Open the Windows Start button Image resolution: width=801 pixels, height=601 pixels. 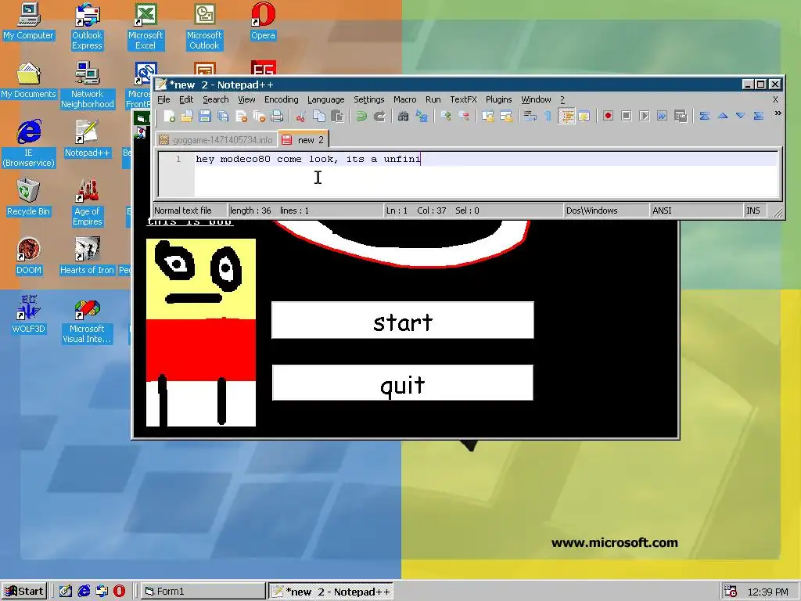click(24, 592)
